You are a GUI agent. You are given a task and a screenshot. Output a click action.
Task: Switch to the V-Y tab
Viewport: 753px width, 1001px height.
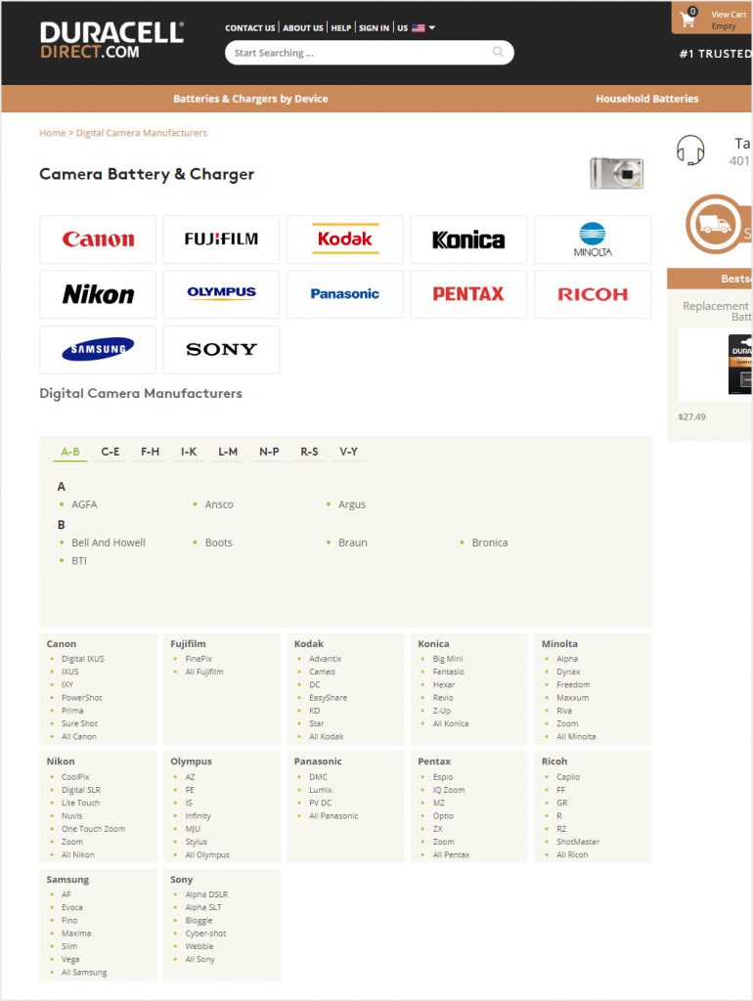(x=349, y=452)
